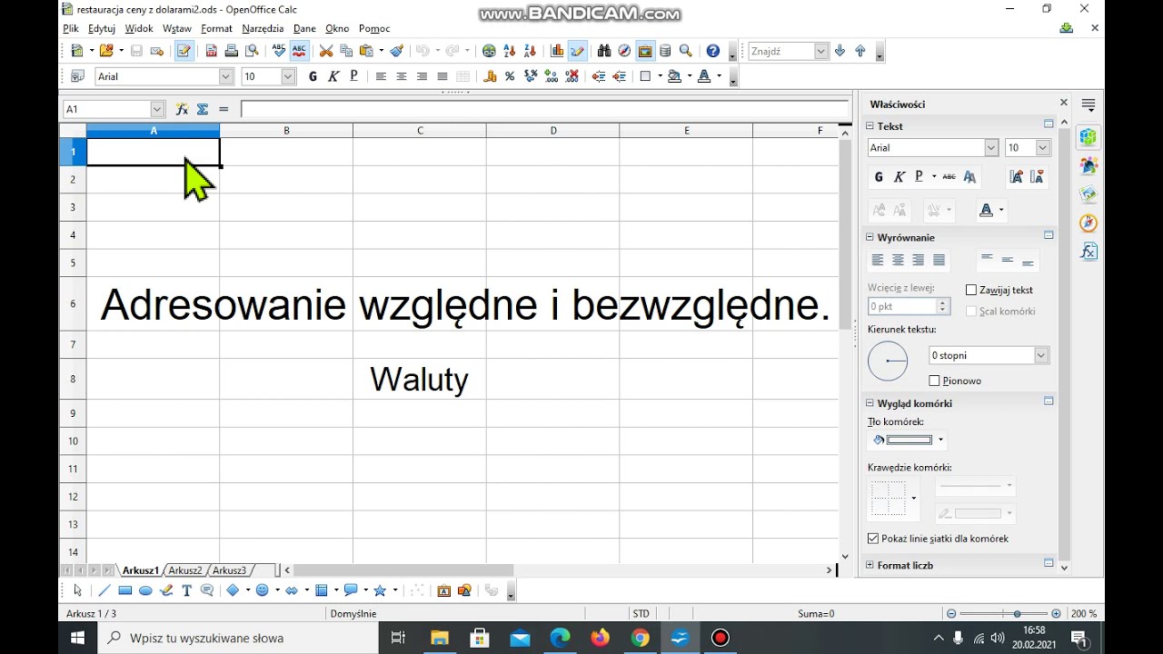The image size is (1163, 654).
Task: Click the Tło komórek color swatch
Action: pos(909,440)
